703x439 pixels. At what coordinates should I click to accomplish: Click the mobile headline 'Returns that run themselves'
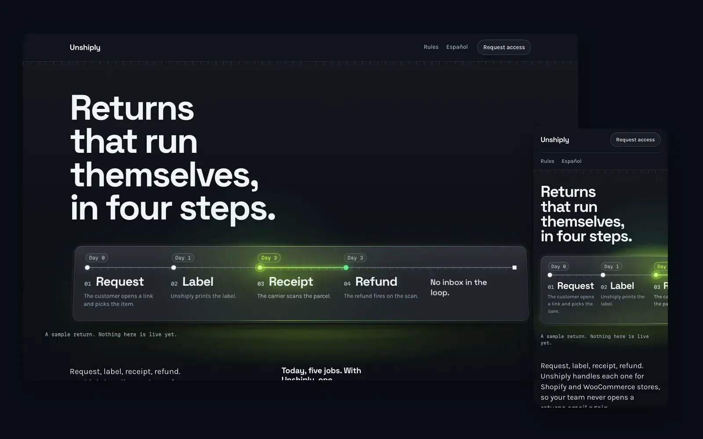tap(586, 214)
